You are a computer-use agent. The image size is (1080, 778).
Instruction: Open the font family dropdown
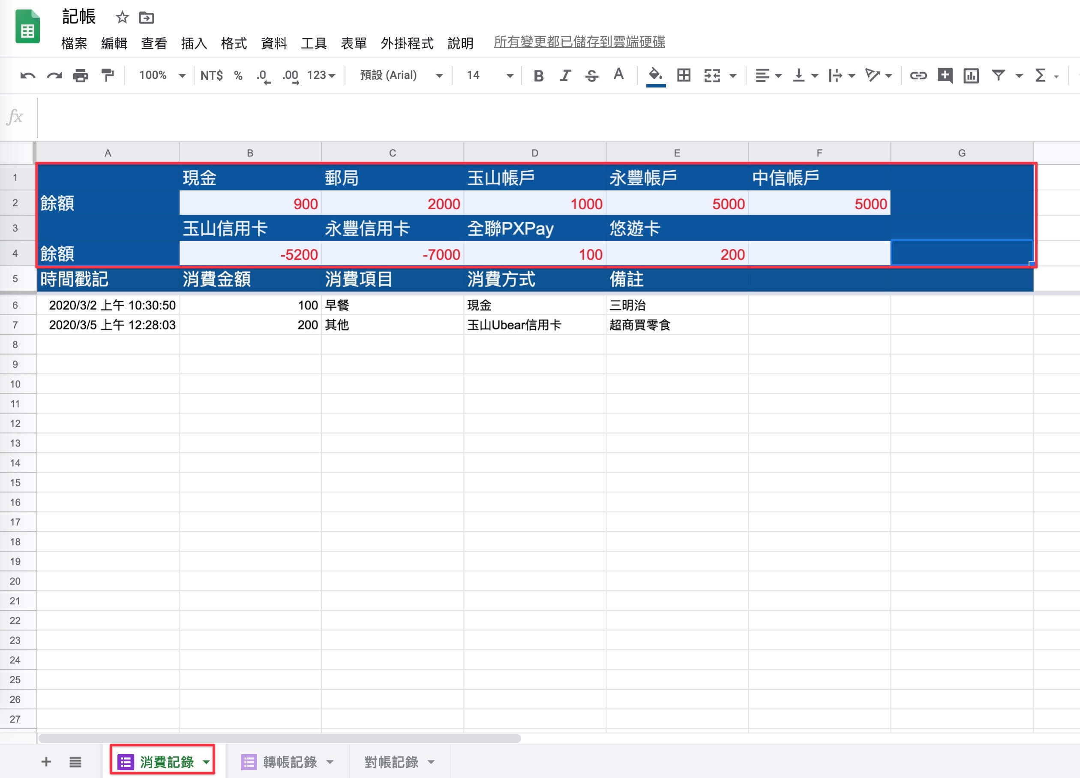pyautogui.click(x=402, y=75)
